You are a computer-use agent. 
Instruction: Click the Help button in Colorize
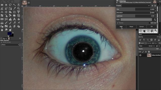121,27
